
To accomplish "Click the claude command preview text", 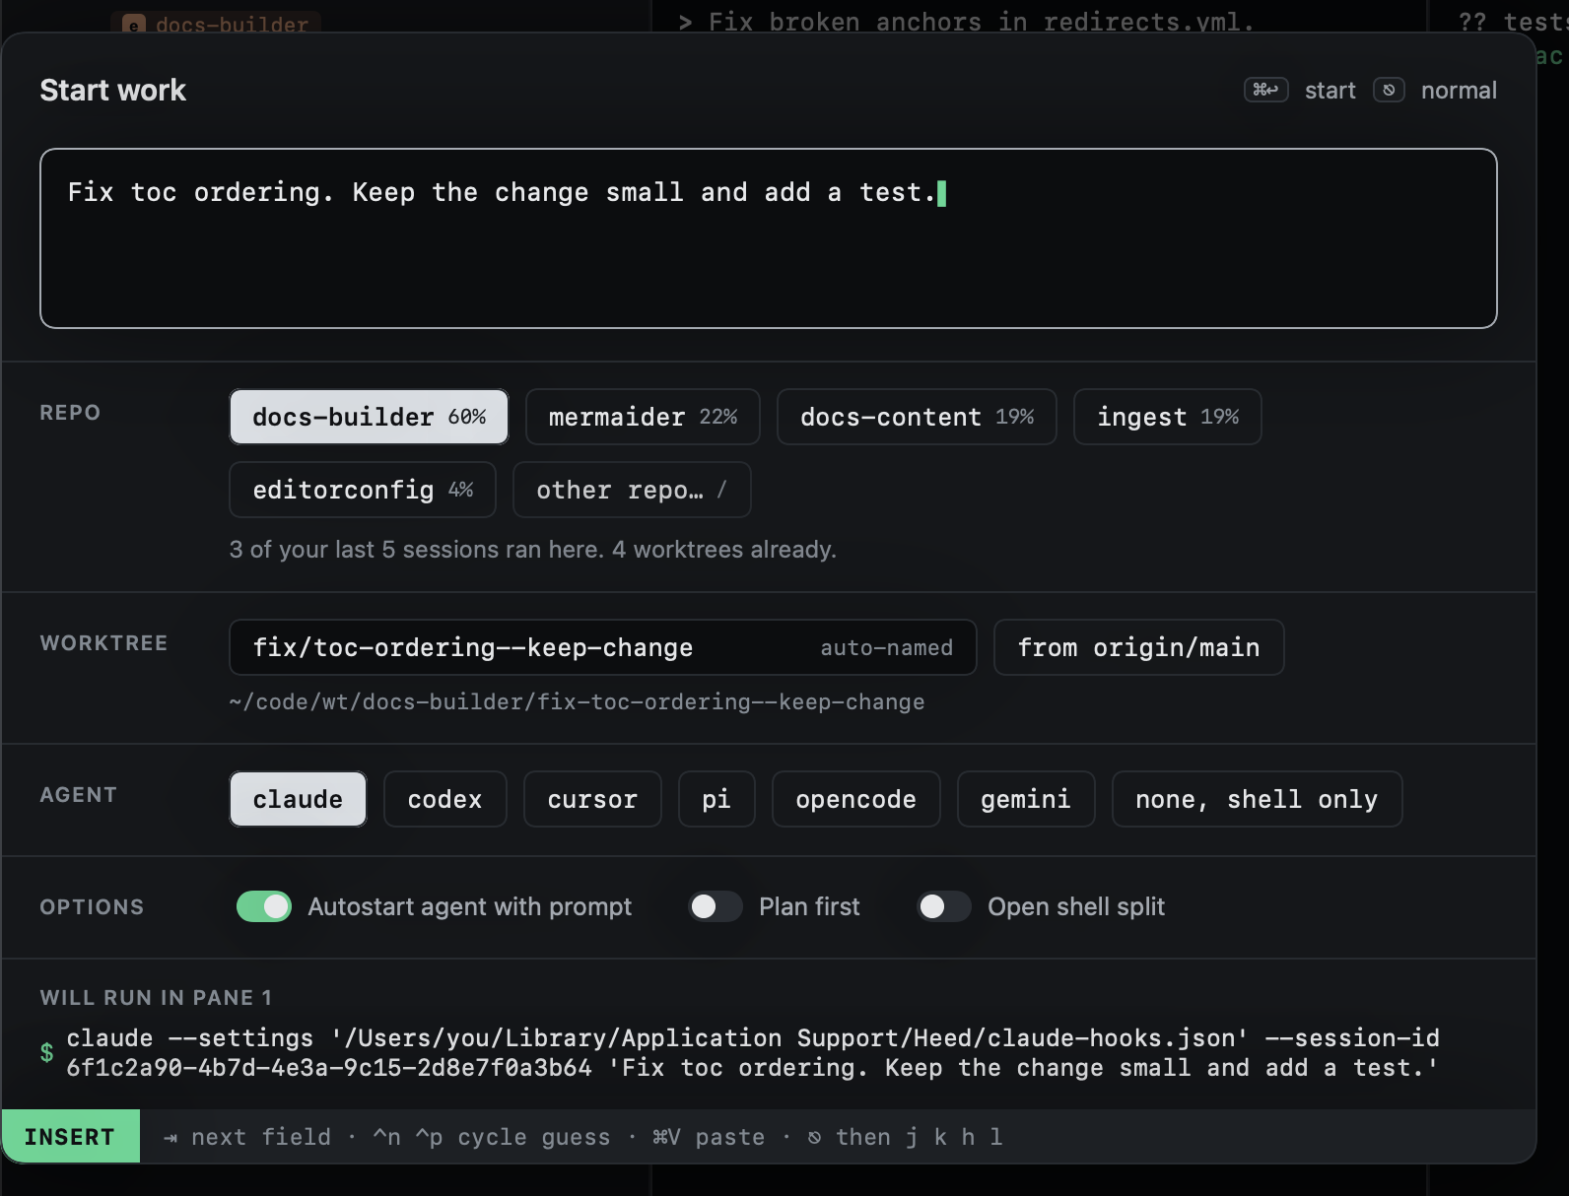I will 753,1053.
